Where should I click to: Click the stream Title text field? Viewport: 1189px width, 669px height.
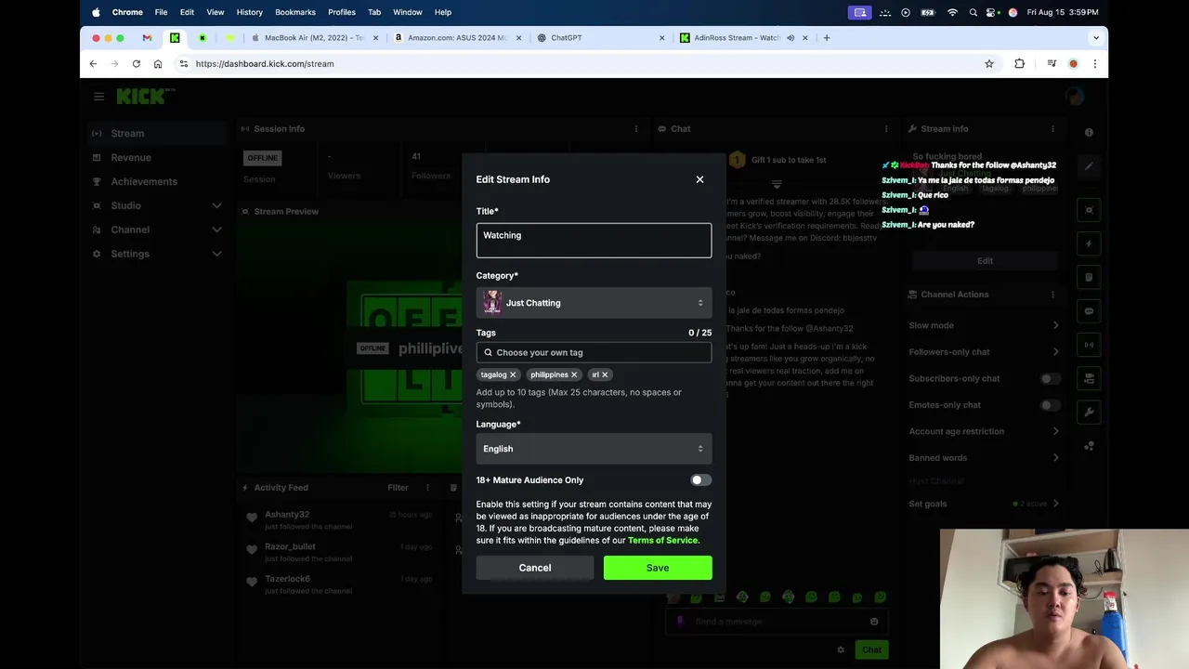(x=594, y=241)
